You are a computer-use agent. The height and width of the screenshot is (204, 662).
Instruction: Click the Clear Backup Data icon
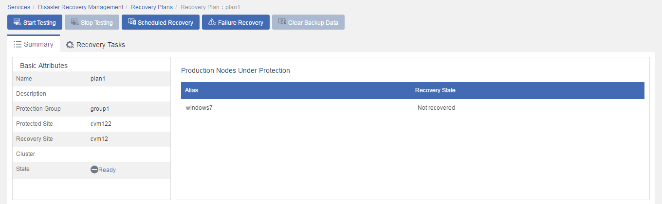point(282,22)
